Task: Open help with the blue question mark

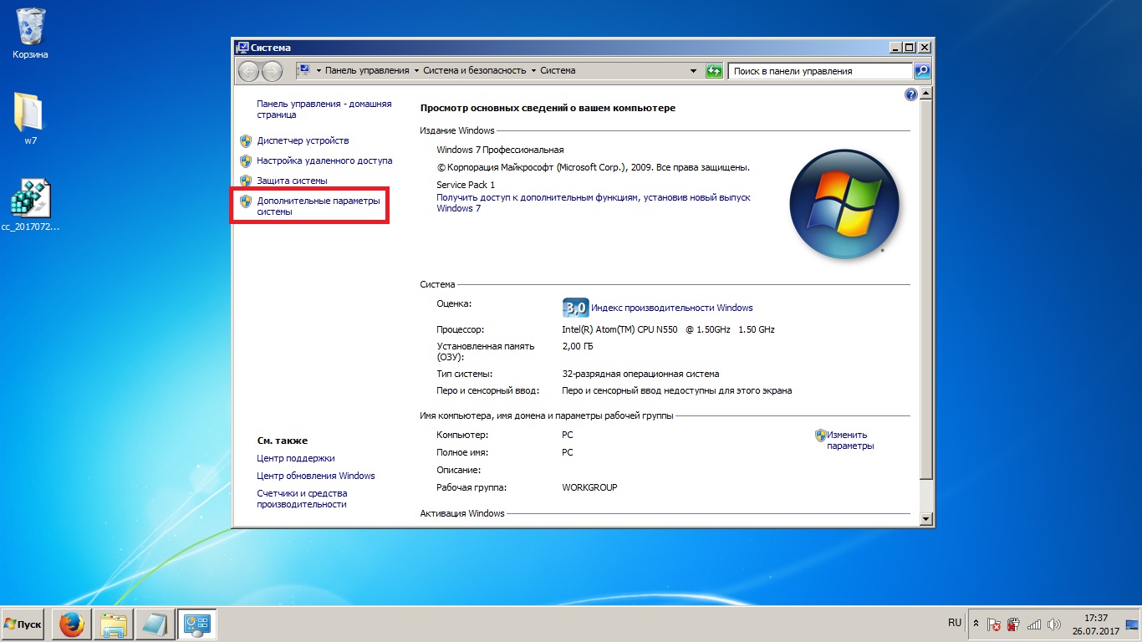Action: (911, 94)
